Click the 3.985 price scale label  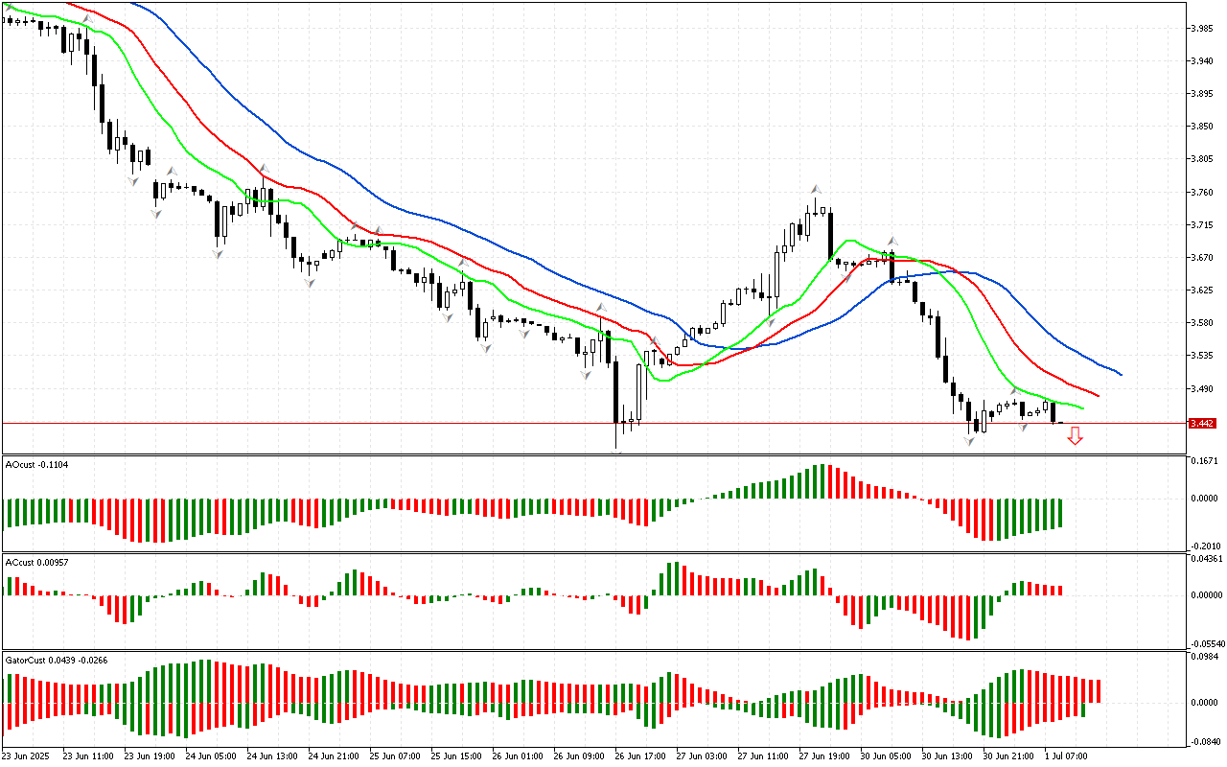click(x=1202, y=28)
